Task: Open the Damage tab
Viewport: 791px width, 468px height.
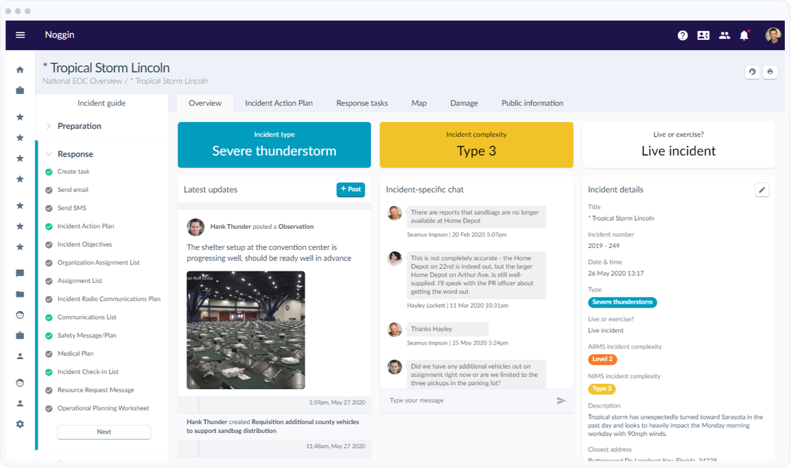Action: point(464,103)
